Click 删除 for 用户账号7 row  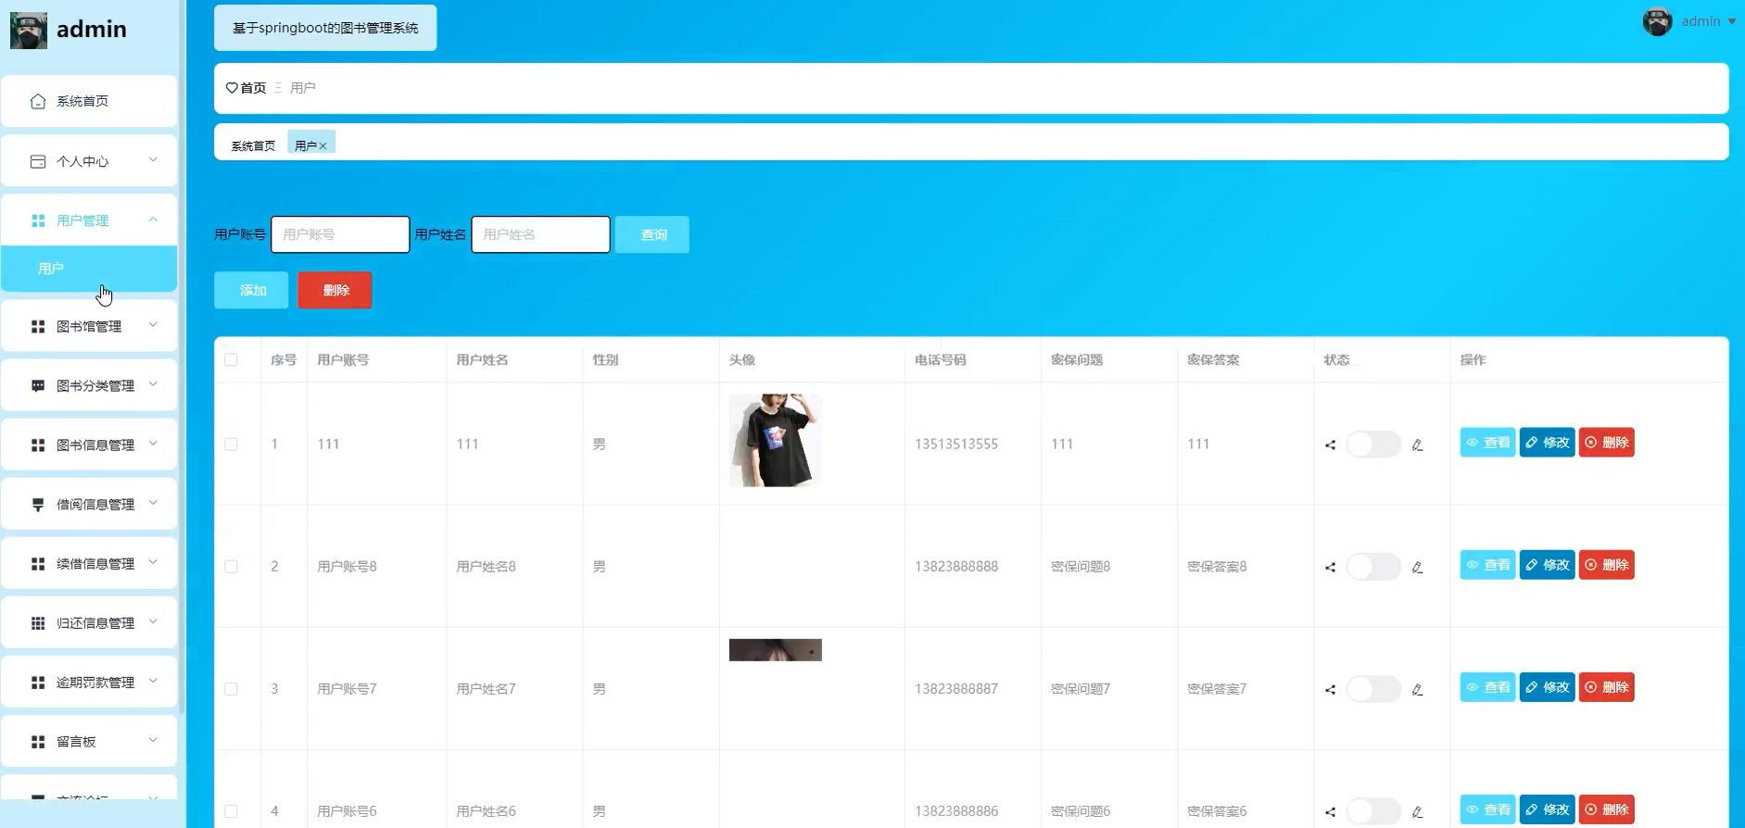click(x=1606, y=687)
